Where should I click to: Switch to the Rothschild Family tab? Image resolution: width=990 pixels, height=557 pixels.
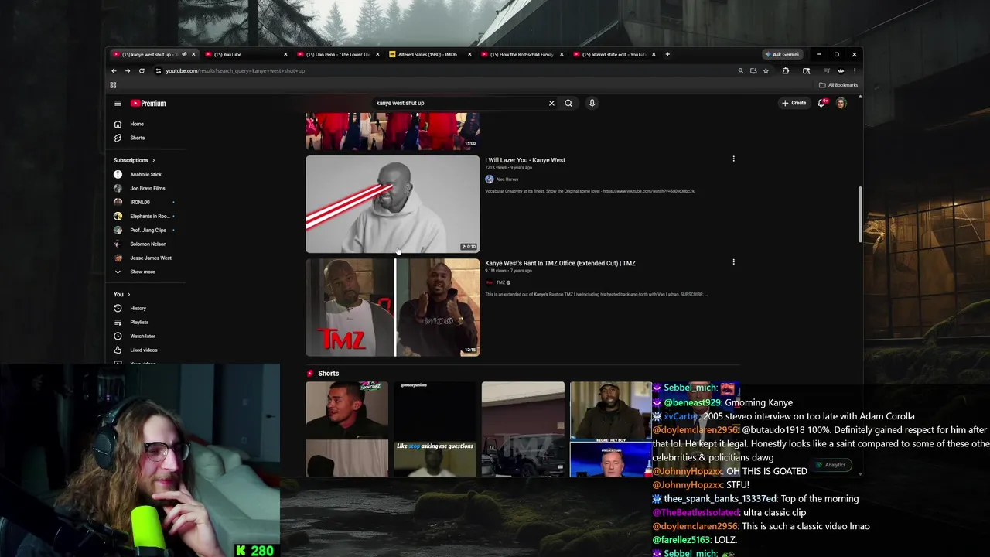(520, 54)
